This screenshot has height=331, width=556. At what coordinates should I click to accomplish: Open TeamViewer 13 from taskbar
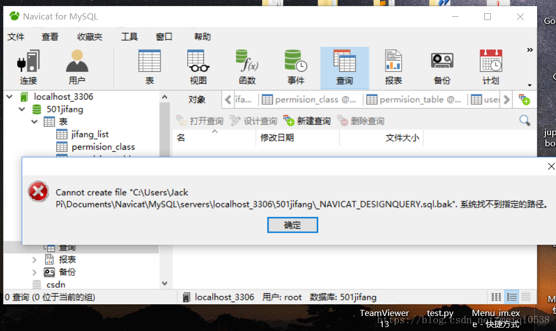tap(384, 317)
